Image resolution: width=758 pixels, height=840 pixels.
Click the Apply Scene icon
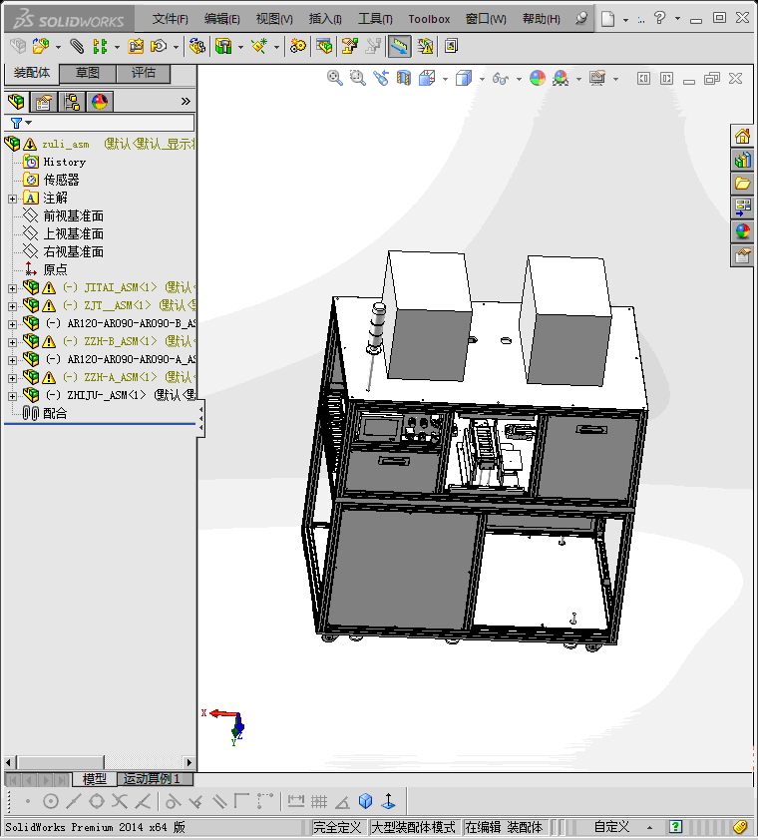coord(561,78)
